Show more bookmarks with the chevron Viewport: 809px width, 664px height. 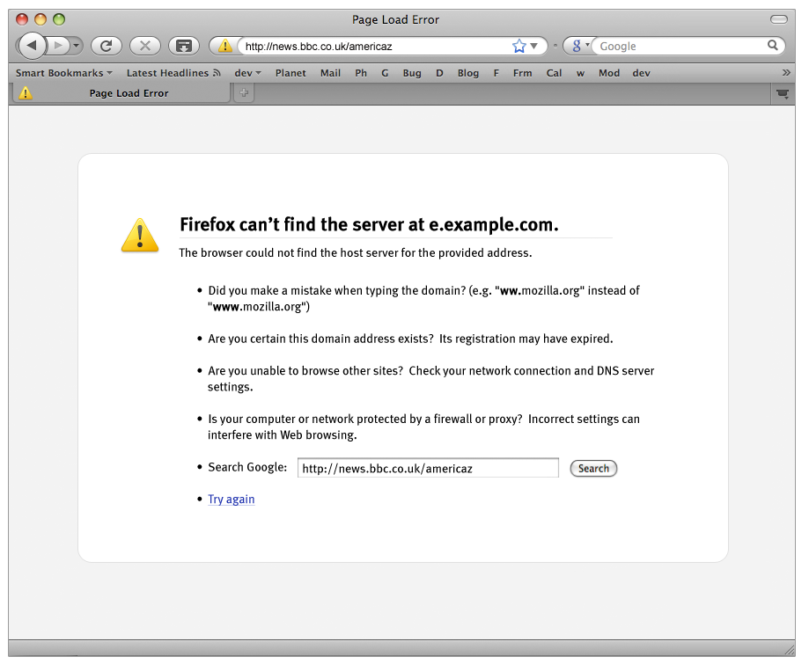pyautogui.click(x=786, y=73)
